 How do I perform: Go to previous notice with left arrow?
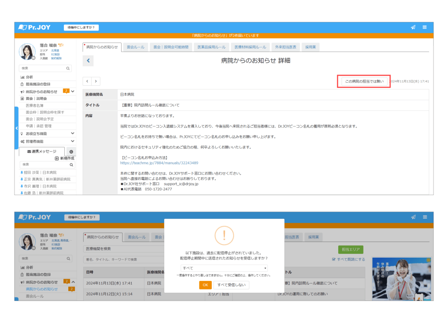(87, 81)
